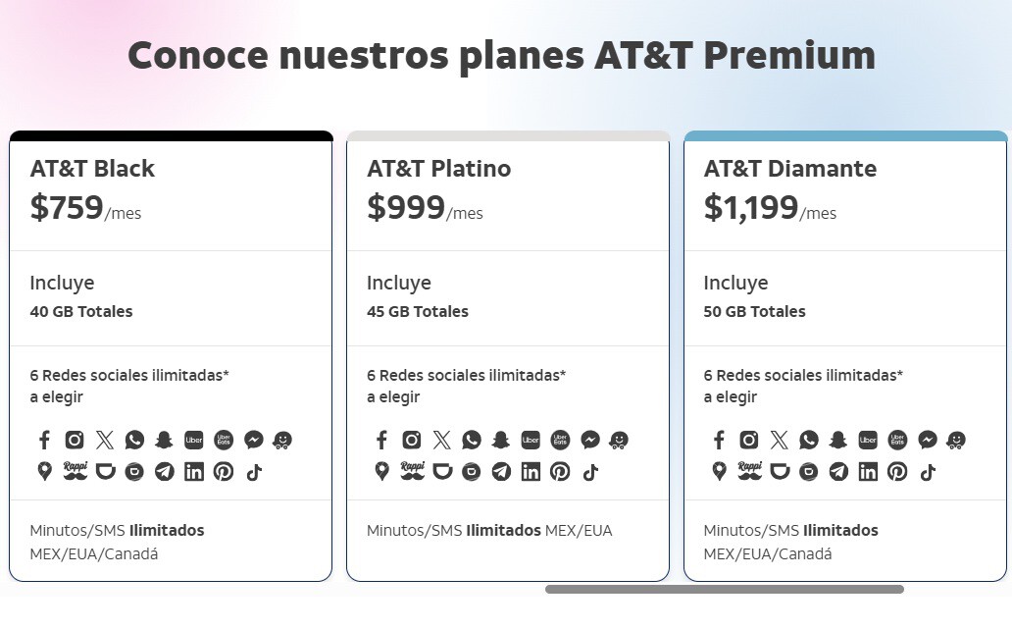
Task: Select the Facebook icon on AT&T Black plan
Action: [44, 440]
